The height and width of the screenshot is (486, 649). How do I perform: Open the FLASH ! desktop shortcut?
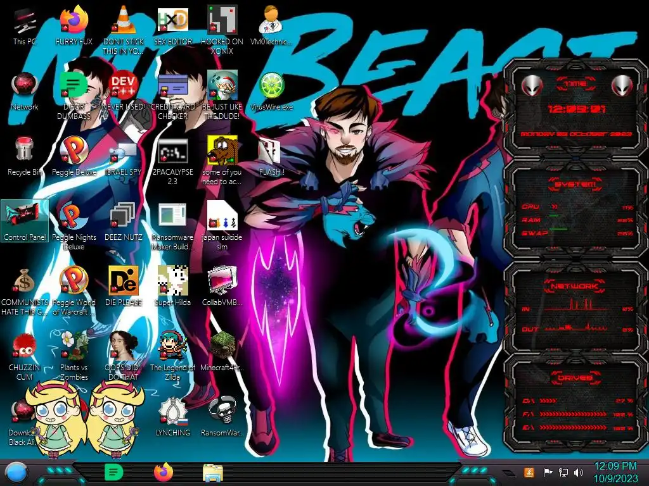[271, 157]
